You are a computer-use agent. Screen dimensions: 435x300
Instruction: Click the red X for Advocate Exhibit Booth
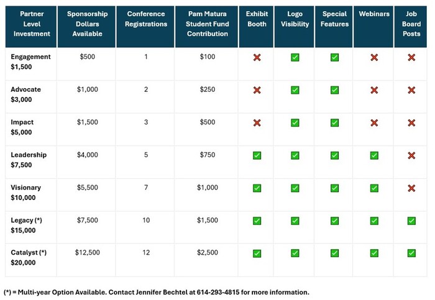pos(257,90)
